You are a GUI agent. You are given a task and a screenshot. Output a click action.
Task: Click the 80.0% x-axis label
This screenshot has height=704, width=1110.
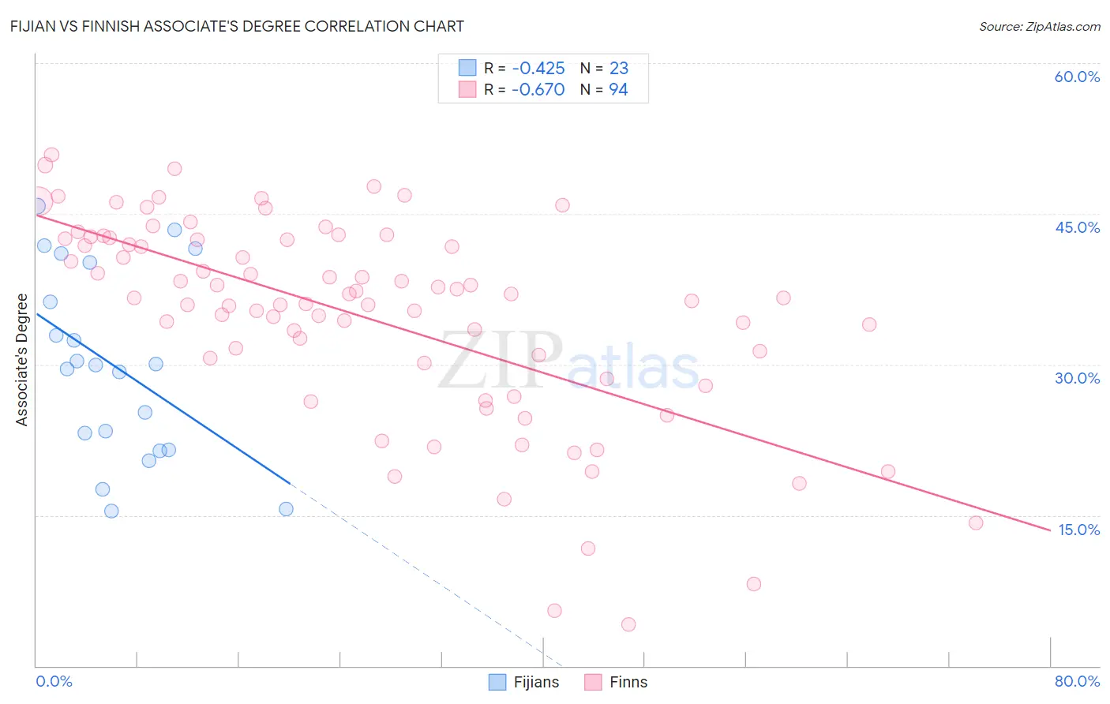(x=1077, y=681)
